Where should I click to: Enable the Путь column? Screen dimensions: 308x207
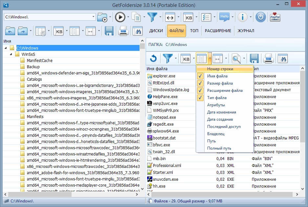225,141
